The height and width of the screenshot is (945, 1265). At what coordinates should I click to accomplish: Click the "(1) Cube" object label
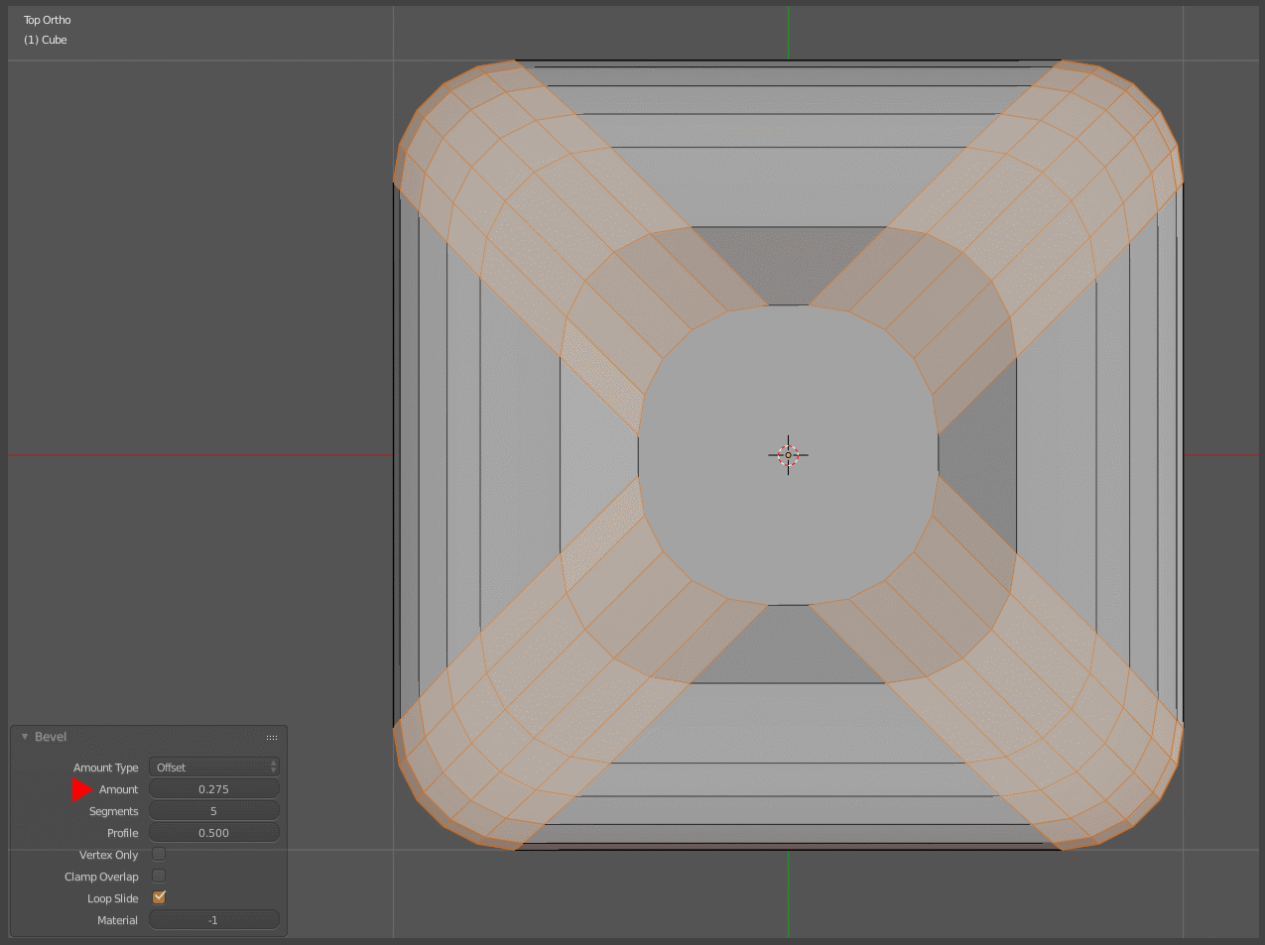click(x=46, y=40)
